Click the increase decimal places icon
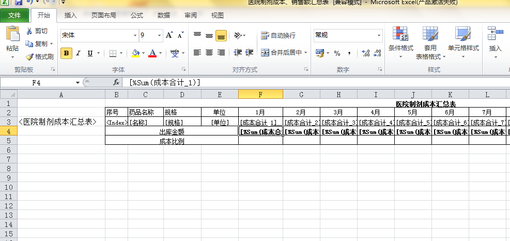 coord(366,53)
